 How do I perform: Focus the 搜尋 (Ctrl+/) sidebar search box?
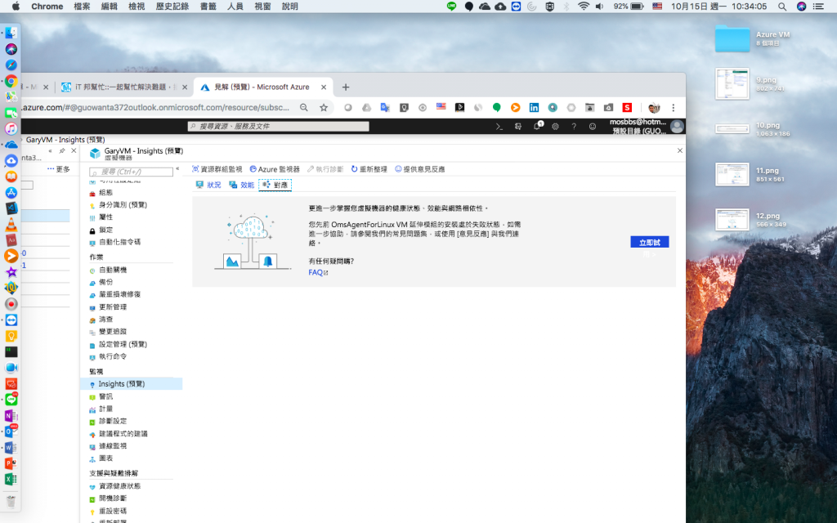[132, 172]
